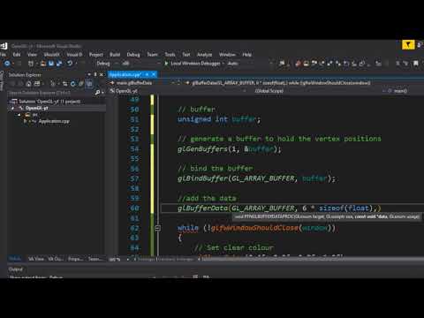Image resolution: width=424 pixels, height=318 pixels.
Task: Click the Visual Studio logo icon
Action: tap(4, 46)
